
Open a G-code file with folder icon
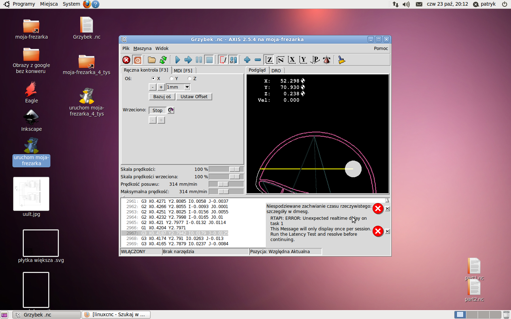152,60
